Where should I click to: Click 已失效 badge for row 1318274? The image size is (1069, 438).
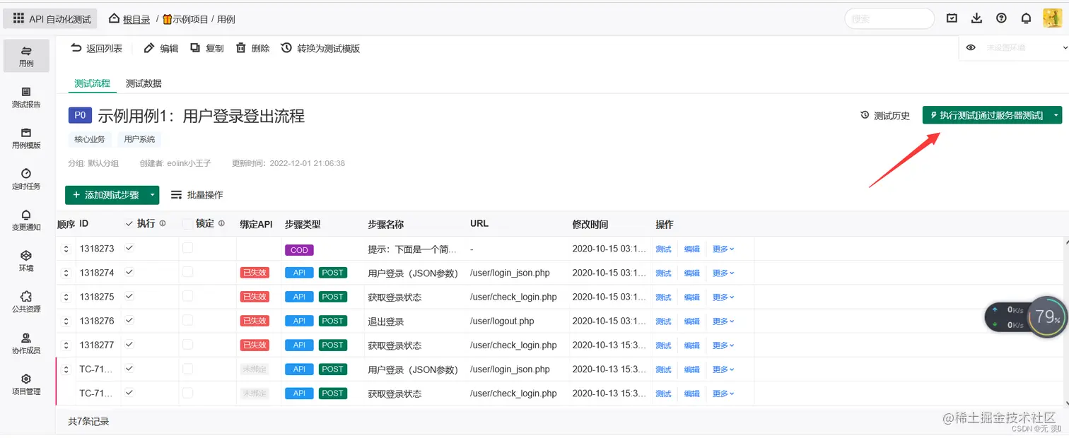tap(255, 273)
